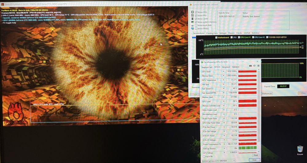The width and height of the screenshot is (307, 163).
Task: Click the GPU-Z title bar app icon
Action: pos(202,62)
